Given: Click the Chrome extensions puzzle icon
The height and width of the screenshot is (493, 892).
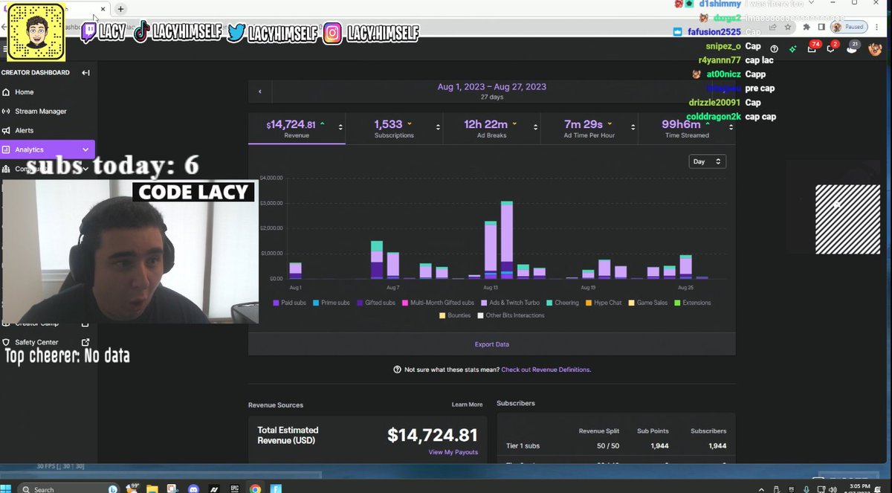Looking at the screenshot, I should (806, 27).
